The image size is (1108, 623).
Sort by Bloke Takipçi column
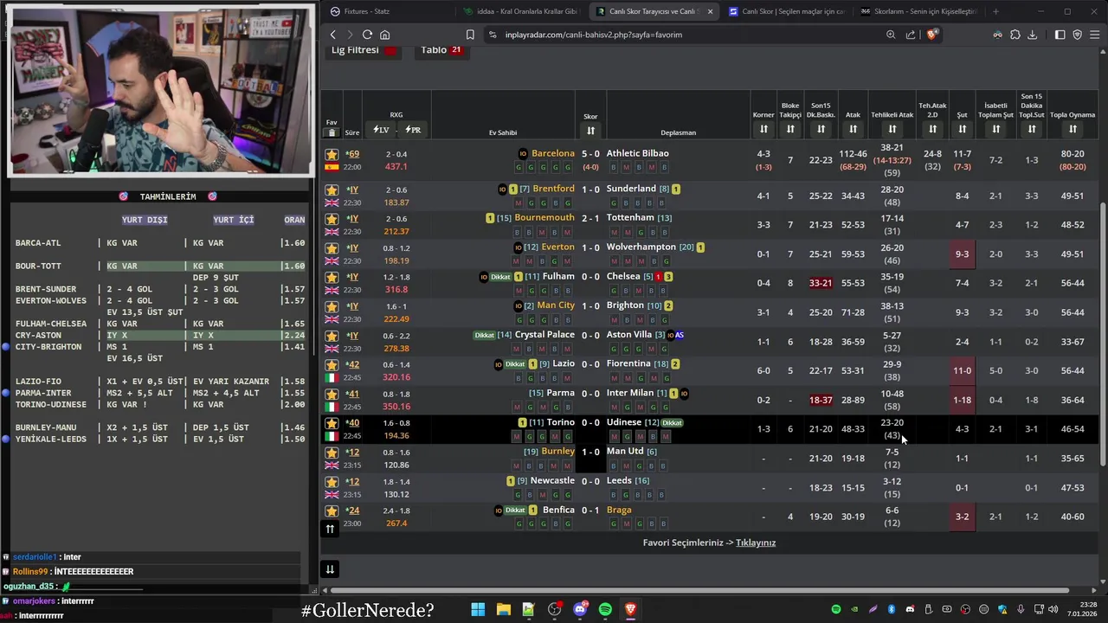(x=790, y=129)
